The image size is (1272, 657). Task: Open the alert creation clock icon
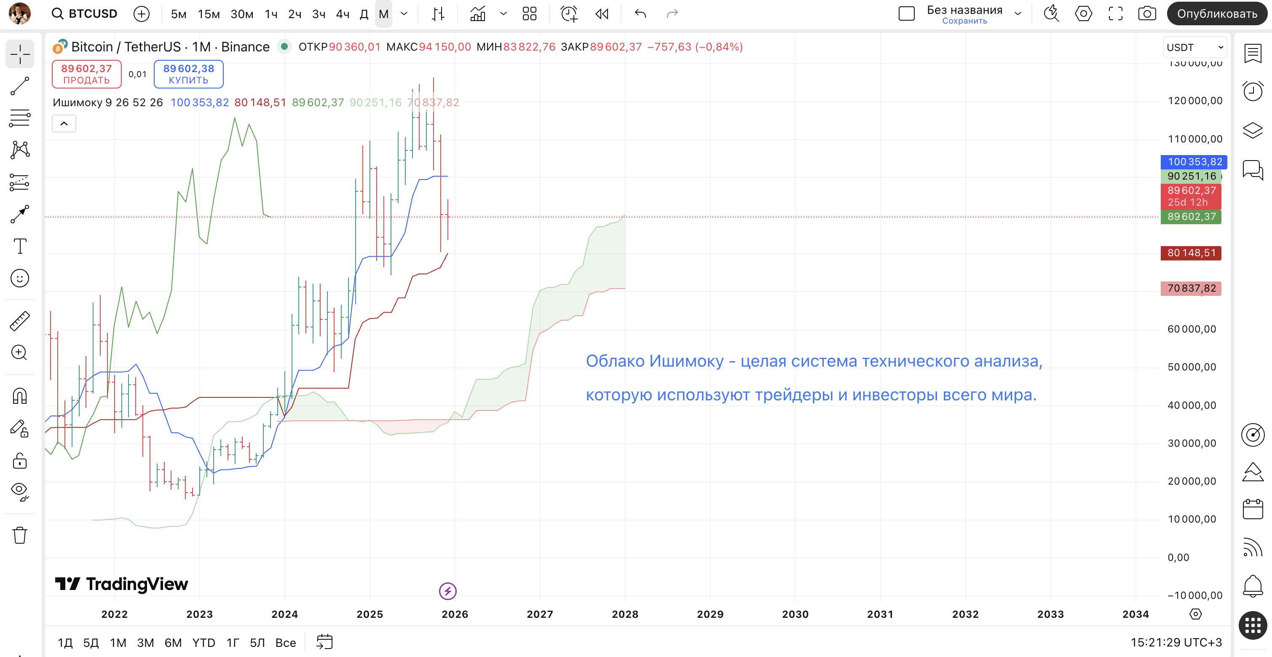[x=569, y=14]
